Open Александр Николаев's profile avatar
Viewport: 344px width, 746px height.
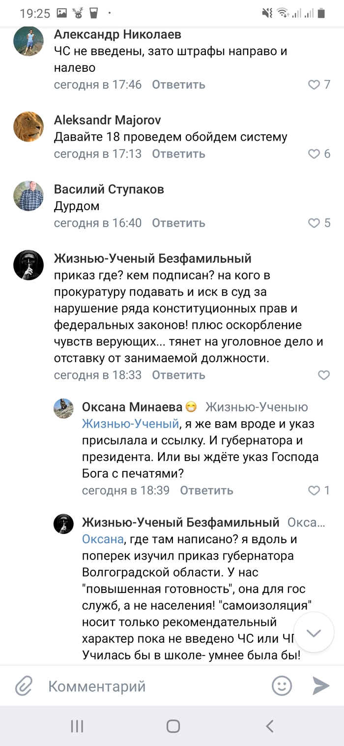pos(29,40)
